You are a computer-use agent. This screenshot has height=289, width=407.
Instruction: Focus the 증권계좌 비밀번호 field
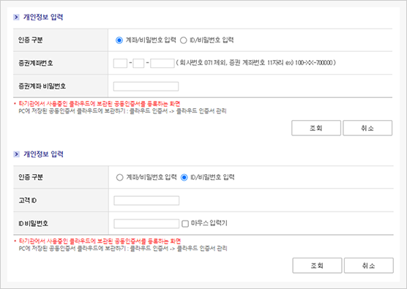tap(146, 86)
